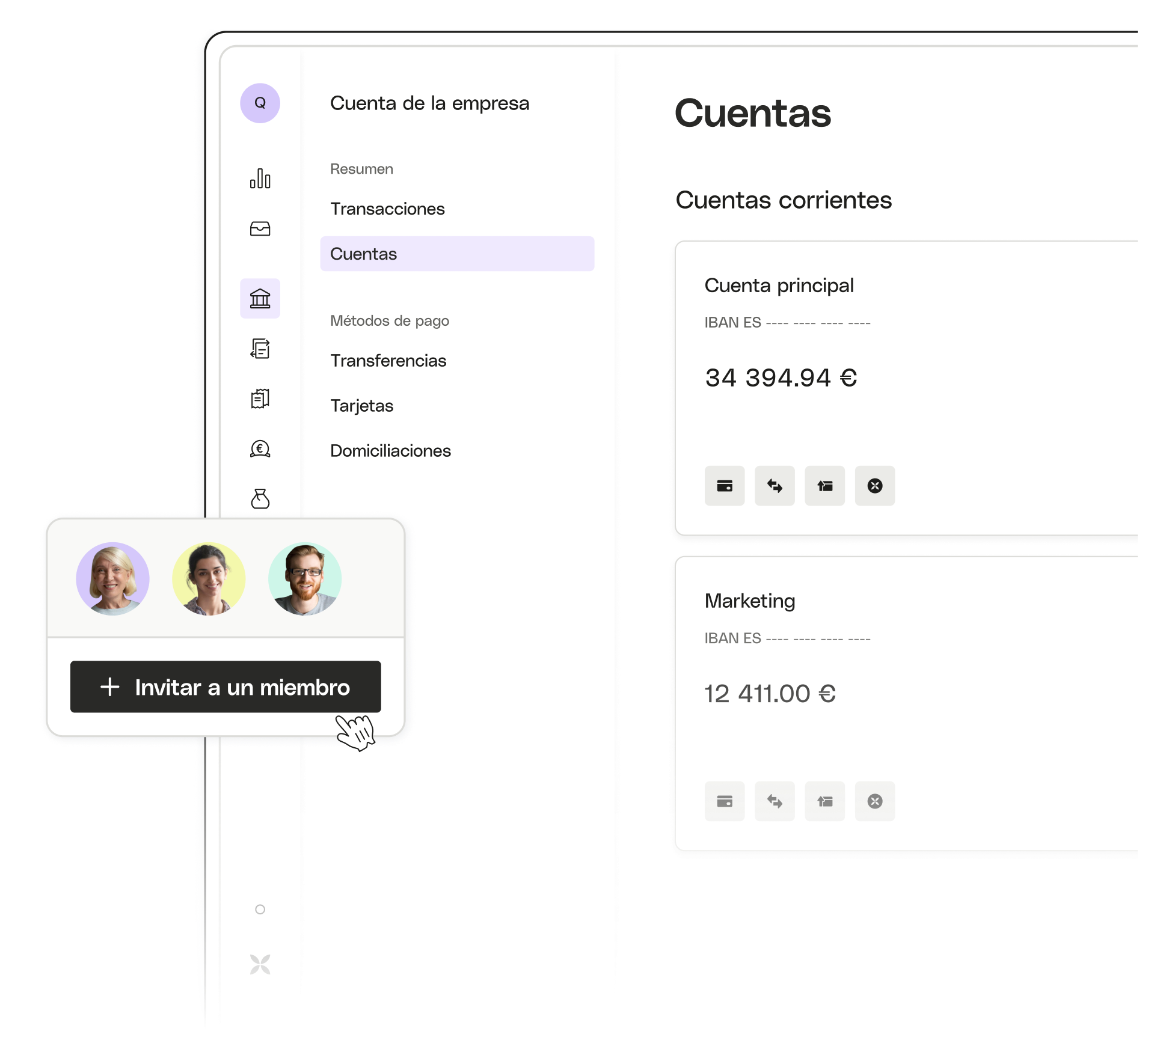Select the bank accounts sidebar icon

pos(261,298)
